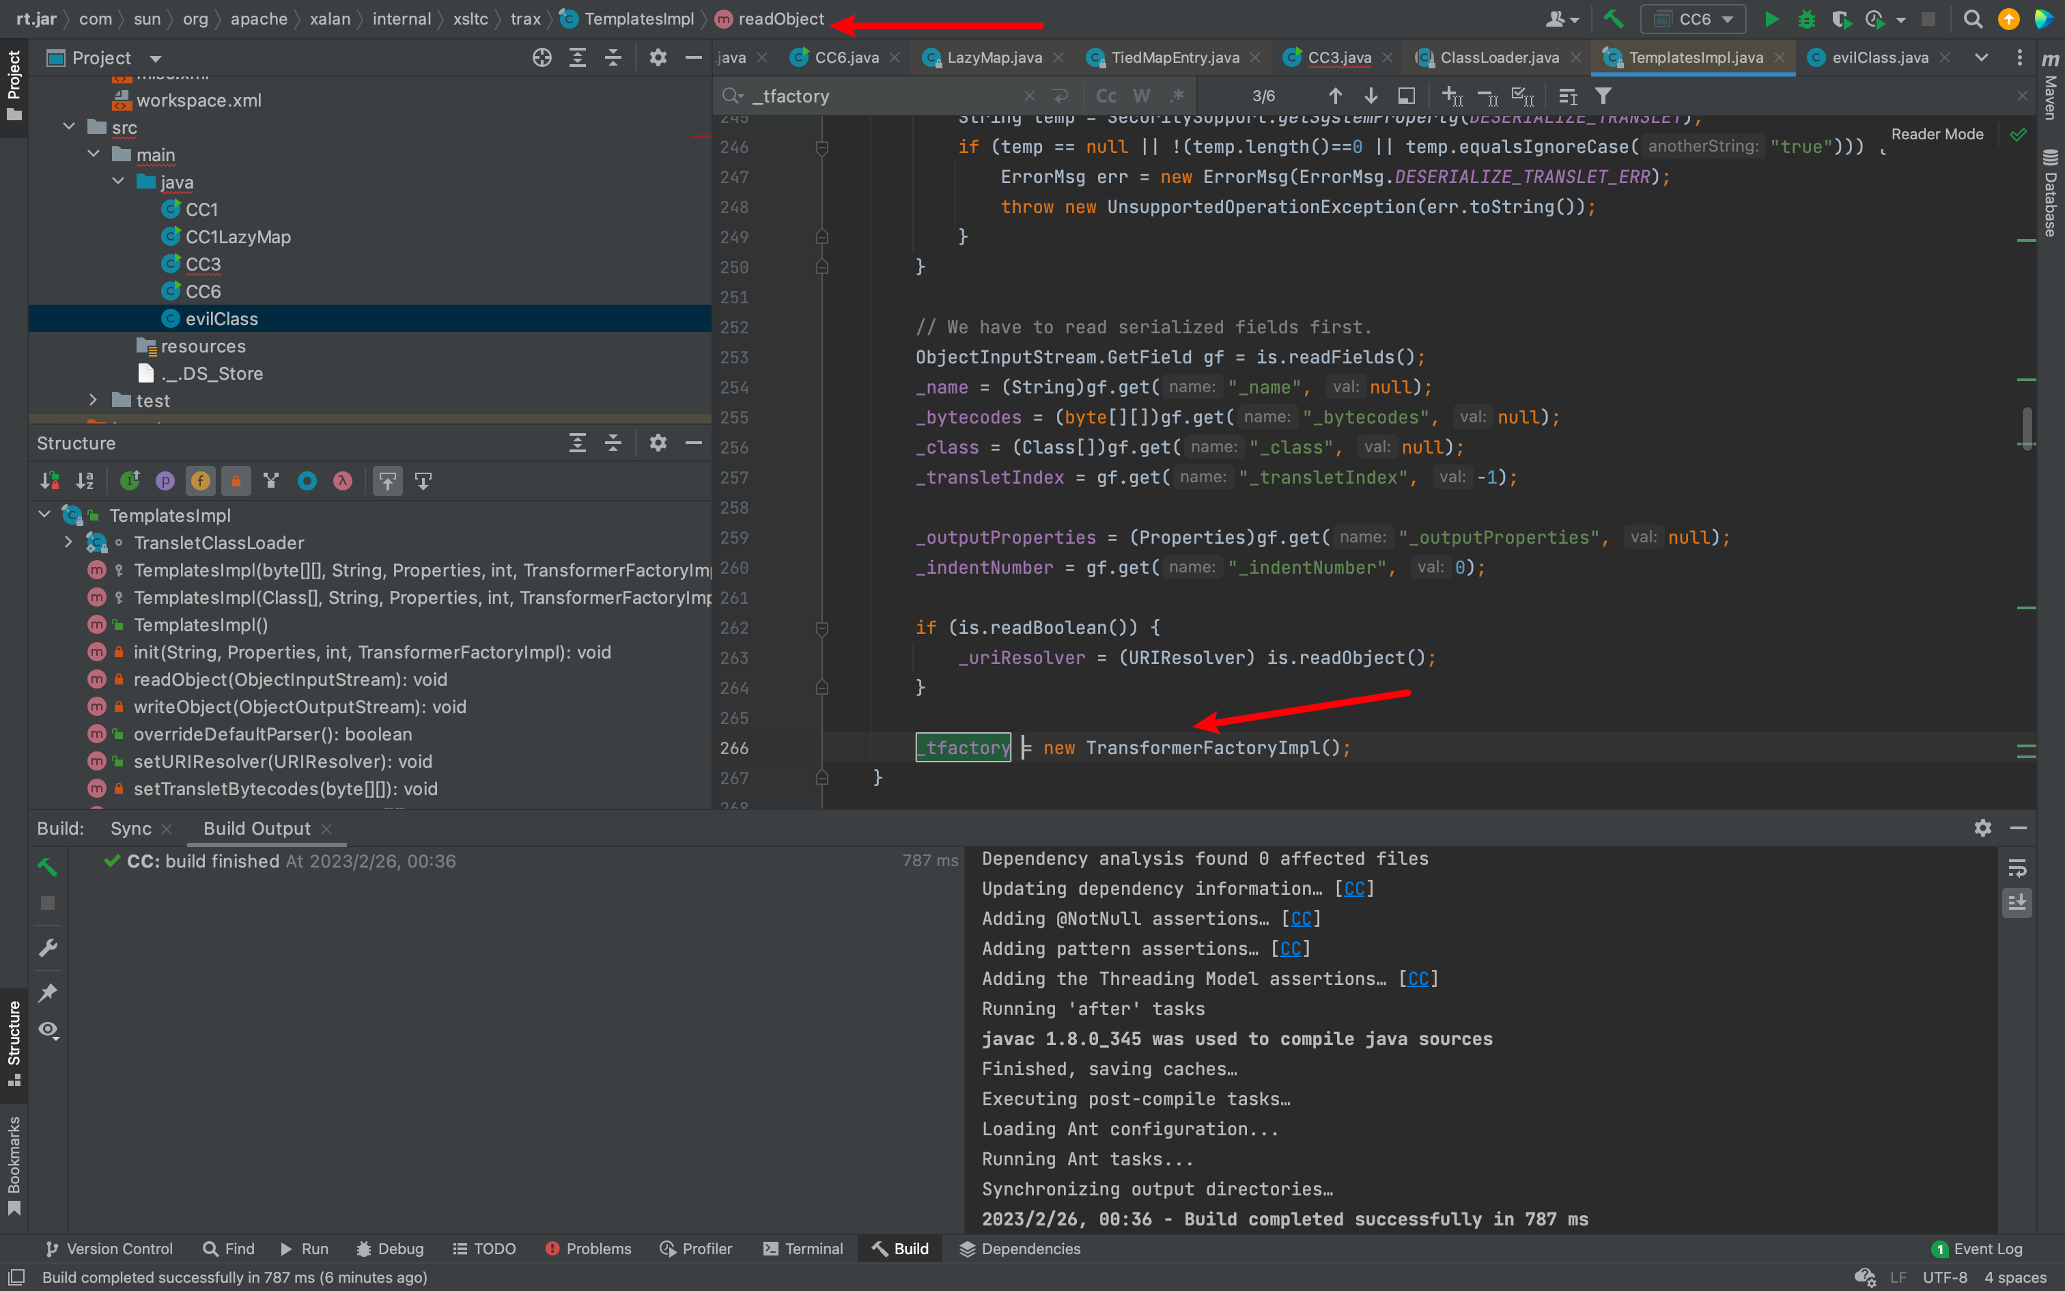Open the Code With Me people icon
This screenshot has width=2065, height=1291.
[1562, 20]
